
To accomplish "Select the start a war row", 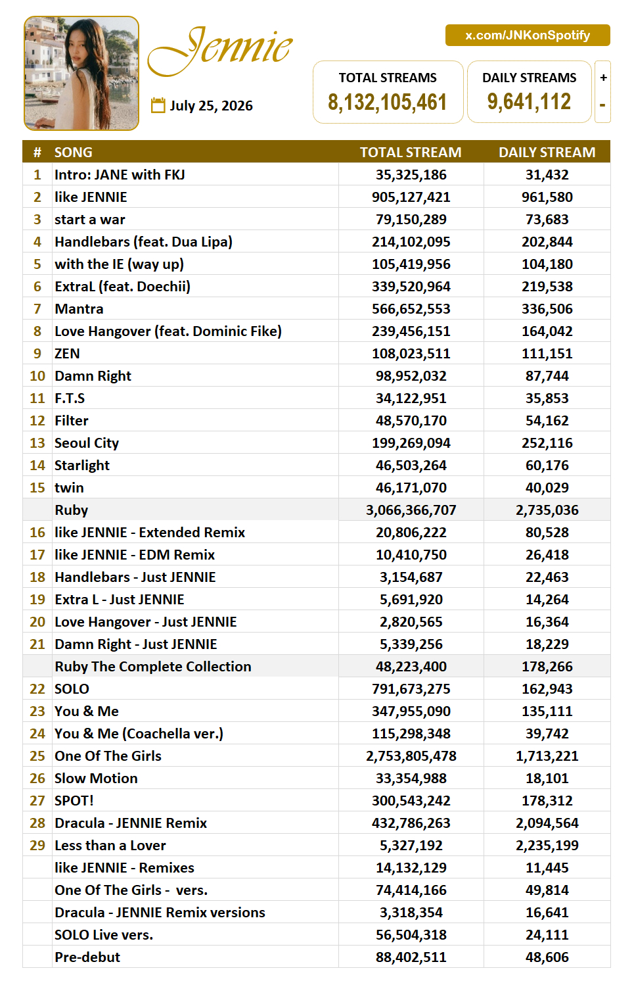I will point(317,219).
